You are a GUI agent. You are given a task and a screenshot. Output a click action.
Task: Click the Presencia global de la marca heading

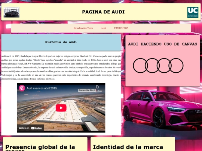pyautogui.click(x=40, y=148)
